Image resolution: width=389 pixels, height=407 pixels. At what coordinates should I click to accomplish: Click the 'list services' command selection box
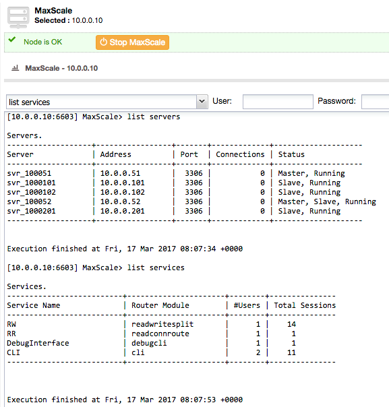coord(107,102)
